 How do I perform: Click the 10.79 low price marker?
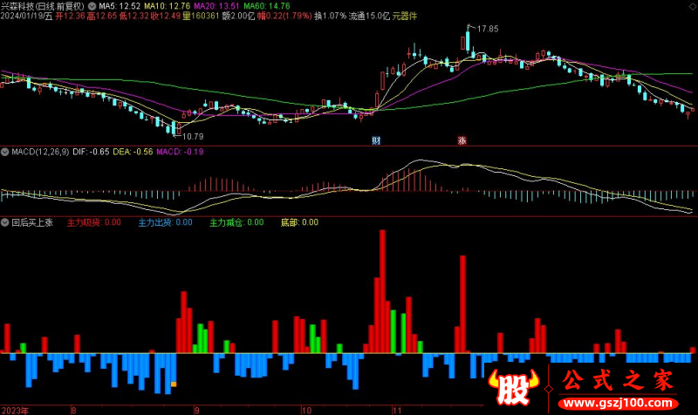point(192,137)
